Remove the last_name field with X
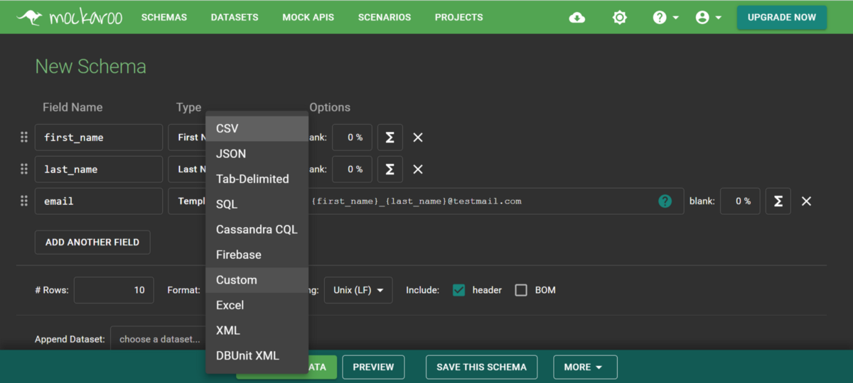Screen dimensions: 853x383 pyautogui.click(x=418, y=170)
